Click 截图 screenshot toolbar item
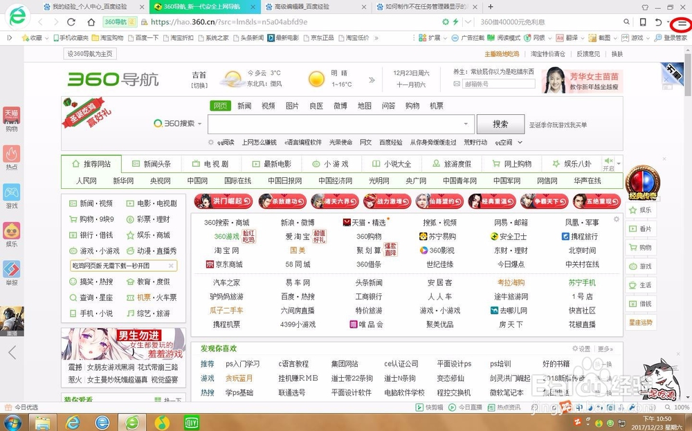The width and height of the screenshot is (692, 431). coord(600,38)
